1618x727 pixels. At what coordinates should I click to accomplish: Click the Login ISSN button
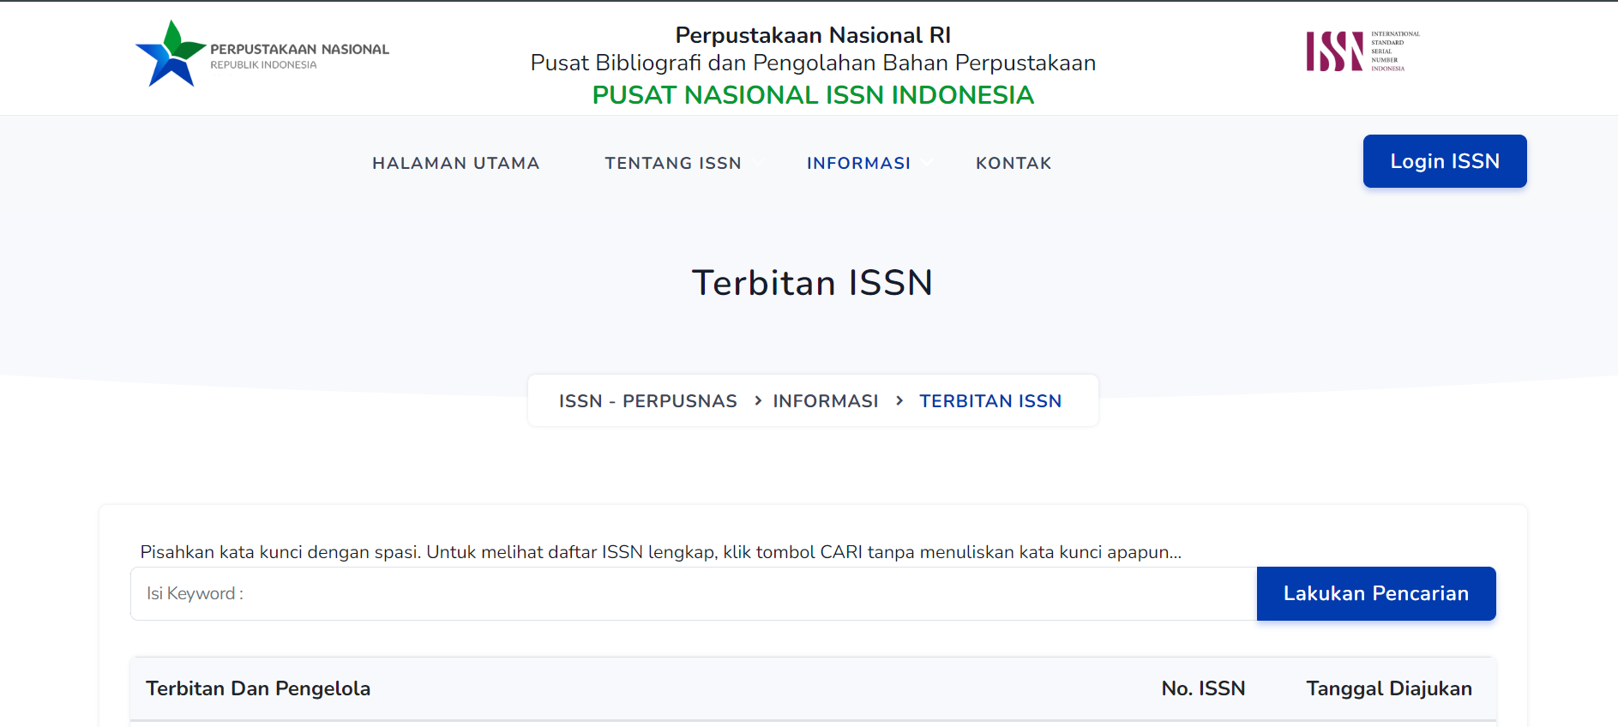click(1445, 161)
